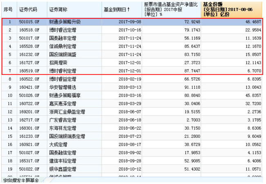Image resolution: width=266 pixels, height=184 pixels.
Task: Click fund shares value 46.4687
Action: (253, 22)
